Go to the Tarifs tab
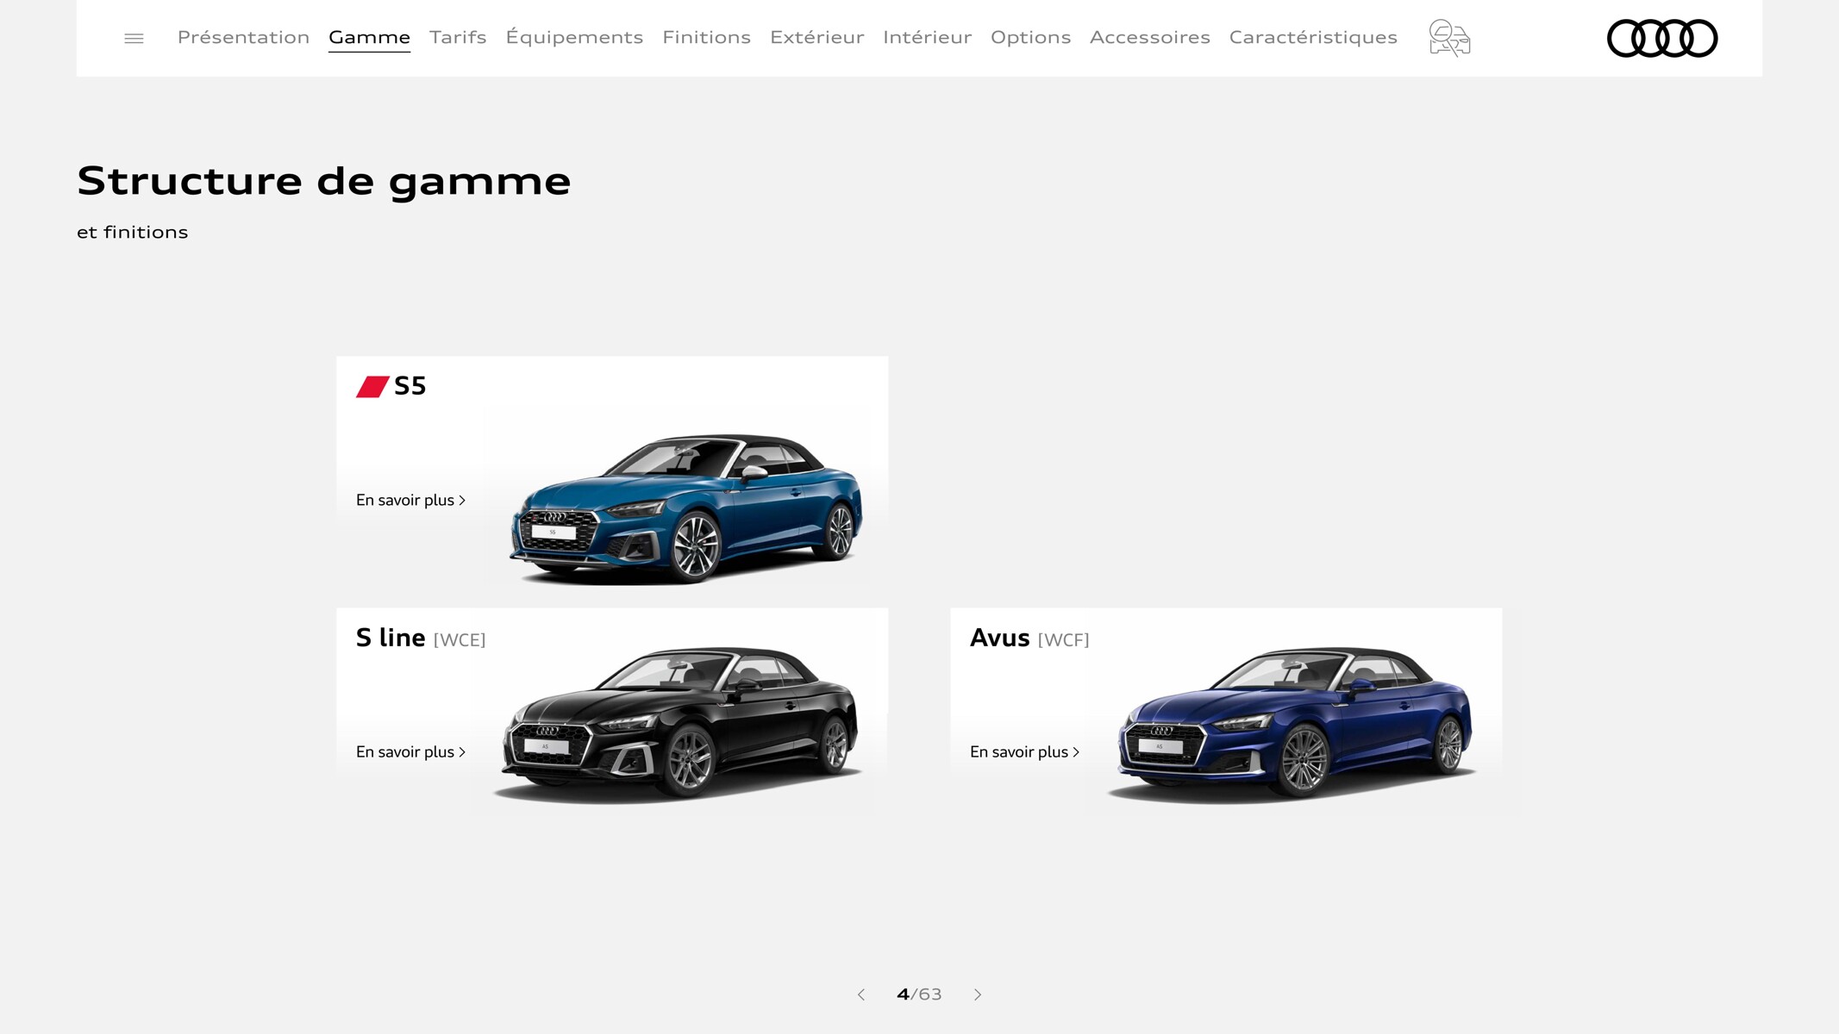The width and height of the screenshot is (1839, 1034). (458, 37)
